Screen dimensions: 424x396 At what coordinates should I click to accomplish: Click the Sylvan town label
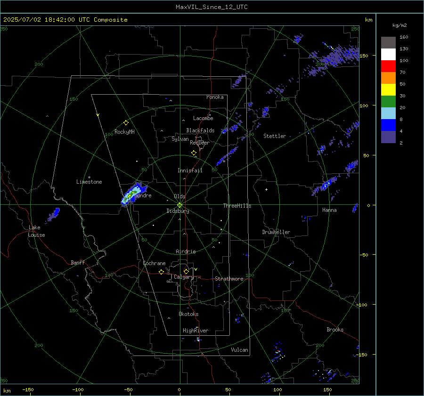point(180,139)
